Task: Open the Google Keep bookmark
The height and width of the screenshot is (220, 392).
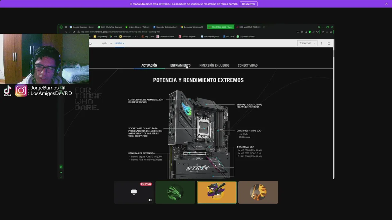Action: click(100, 36)
